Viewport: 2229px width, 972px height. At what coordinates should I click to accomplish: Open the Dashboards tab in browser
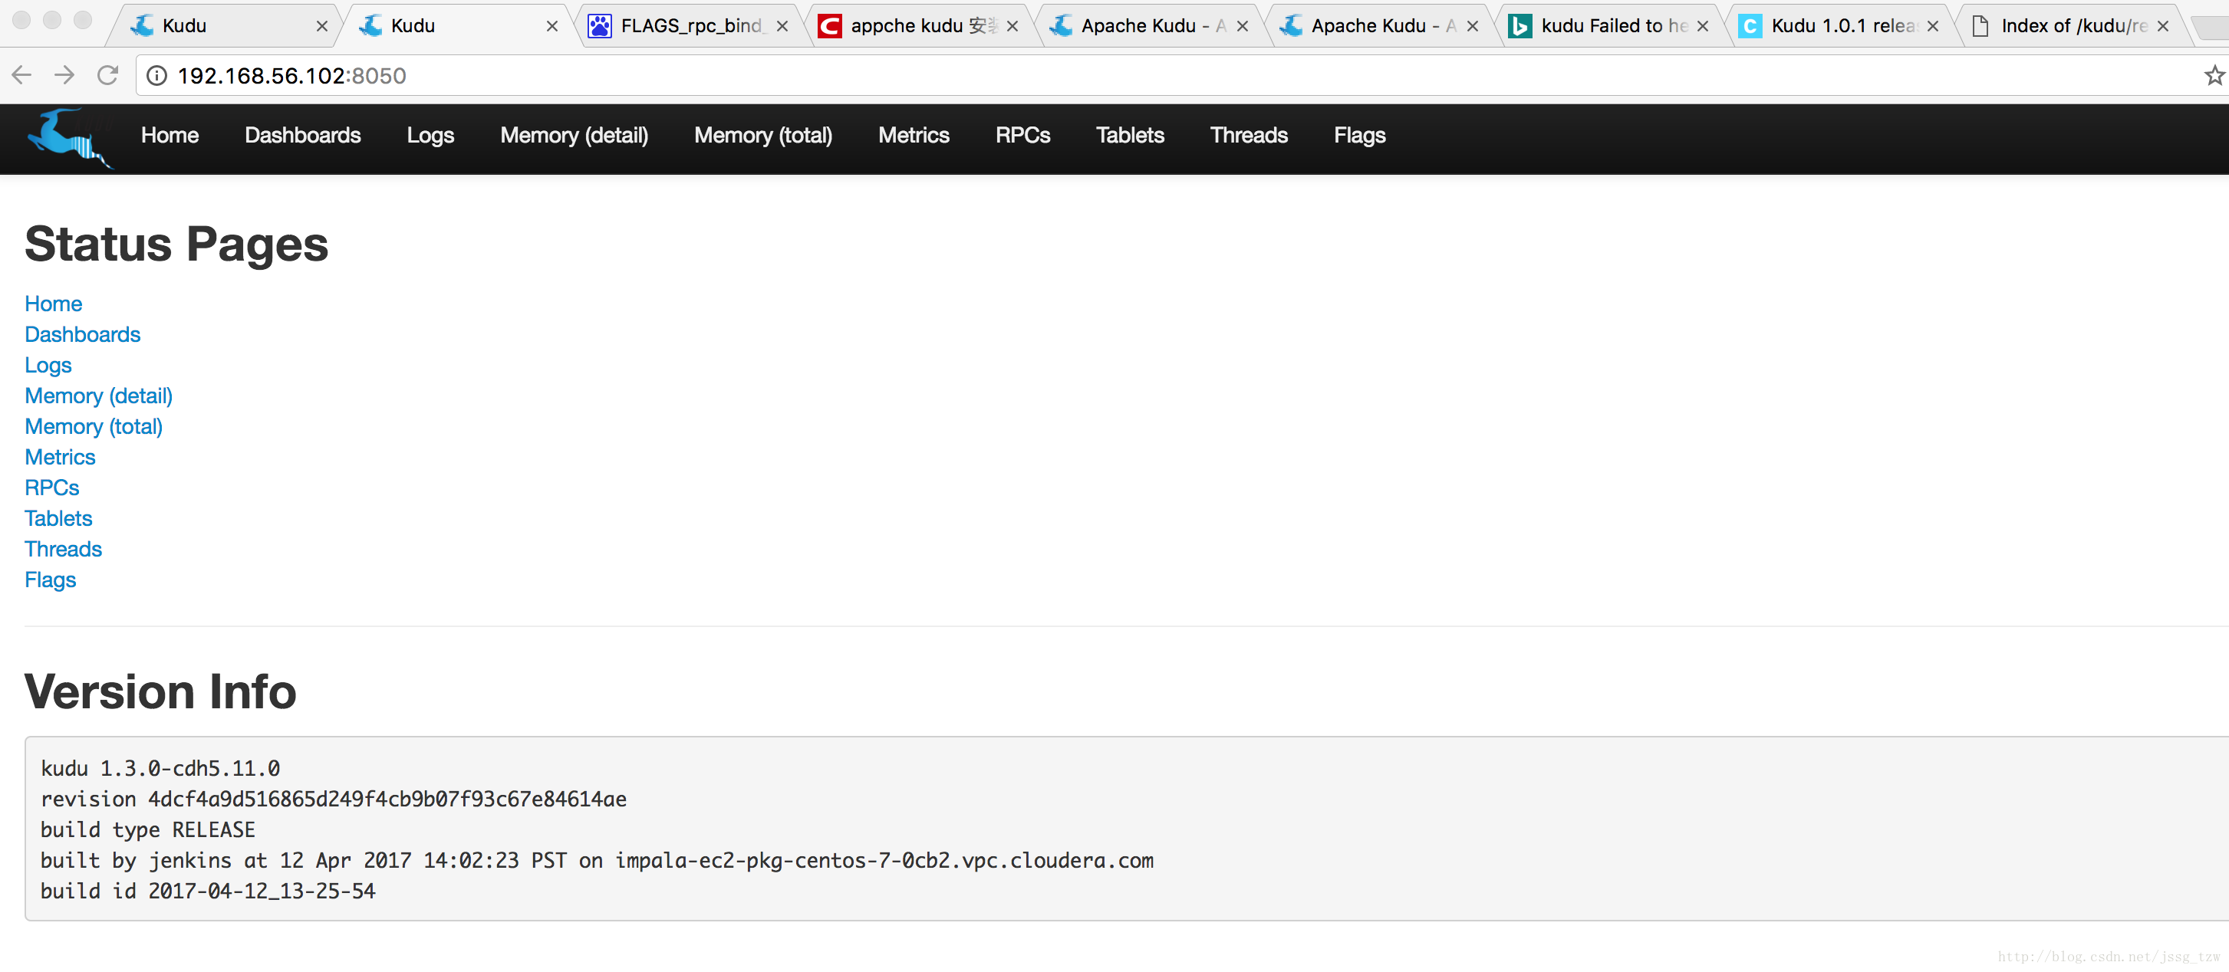click(303, 135)
